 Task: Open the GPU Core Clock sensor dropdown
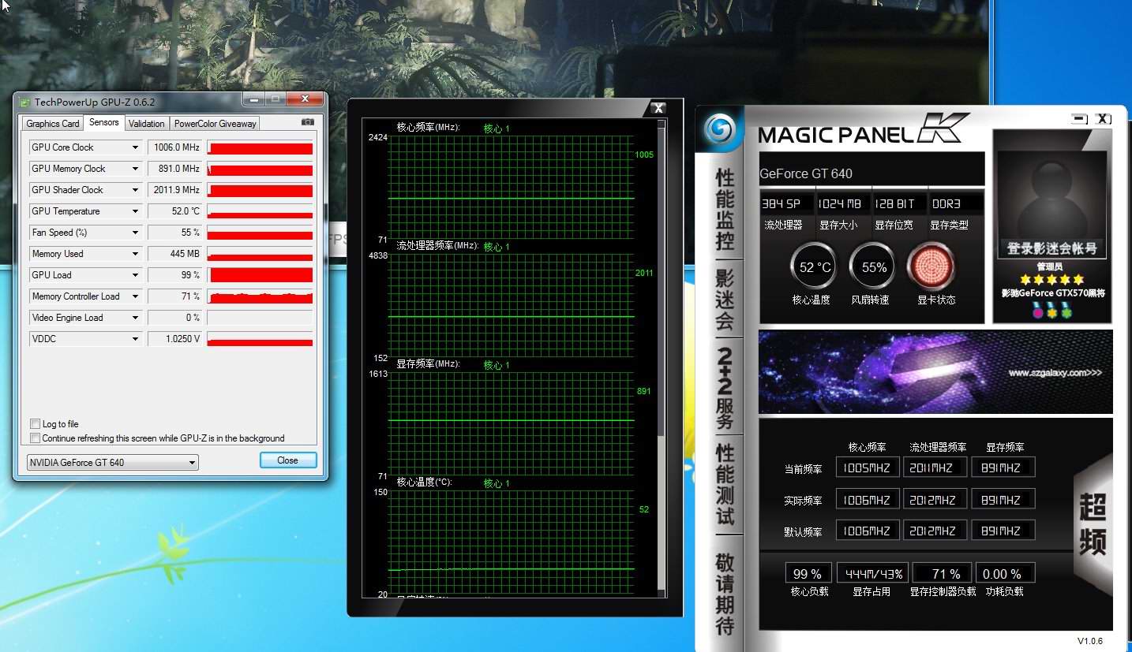(x=135, y=147)
